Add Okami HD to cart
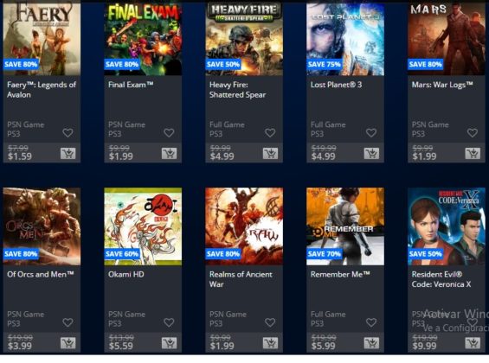489x363 pixels. tap(169, 343)
